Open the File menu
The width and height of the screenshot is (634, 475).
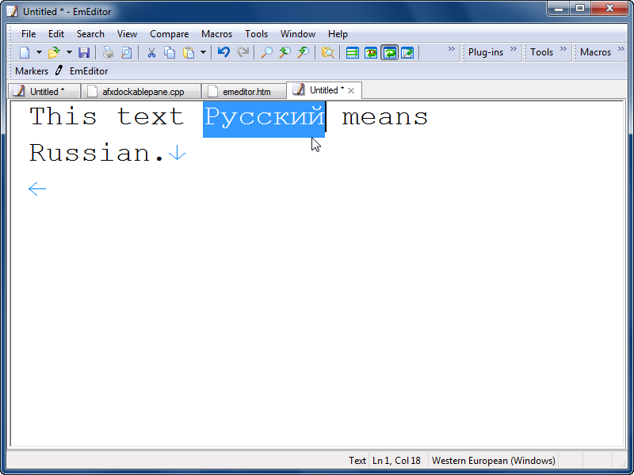[29, 34]
